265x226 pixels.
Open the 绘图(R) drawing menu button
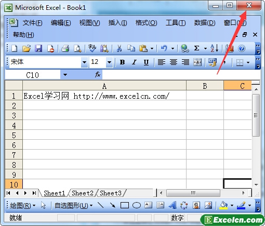tap(23, 206)
